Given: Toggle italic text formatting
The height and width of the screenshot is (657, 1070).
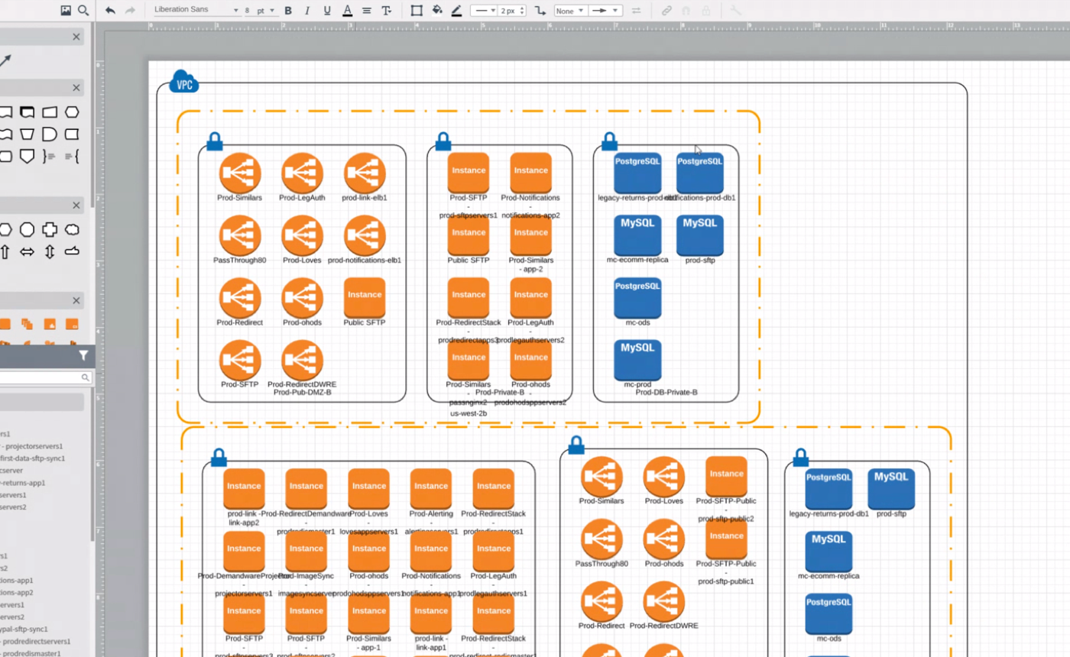Looking at the screenshot, I should [x=307, y=10].
